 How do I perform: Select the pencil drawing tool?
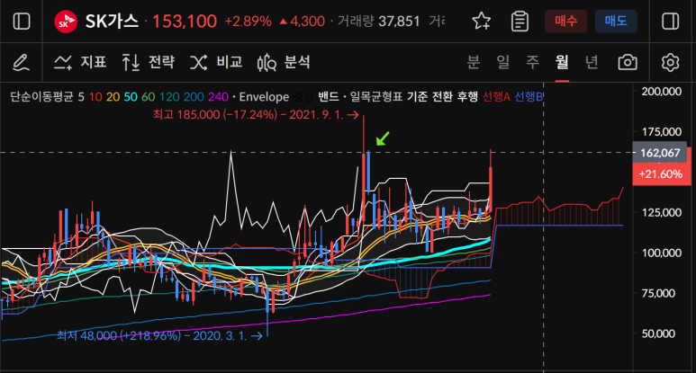pos(21,62)
